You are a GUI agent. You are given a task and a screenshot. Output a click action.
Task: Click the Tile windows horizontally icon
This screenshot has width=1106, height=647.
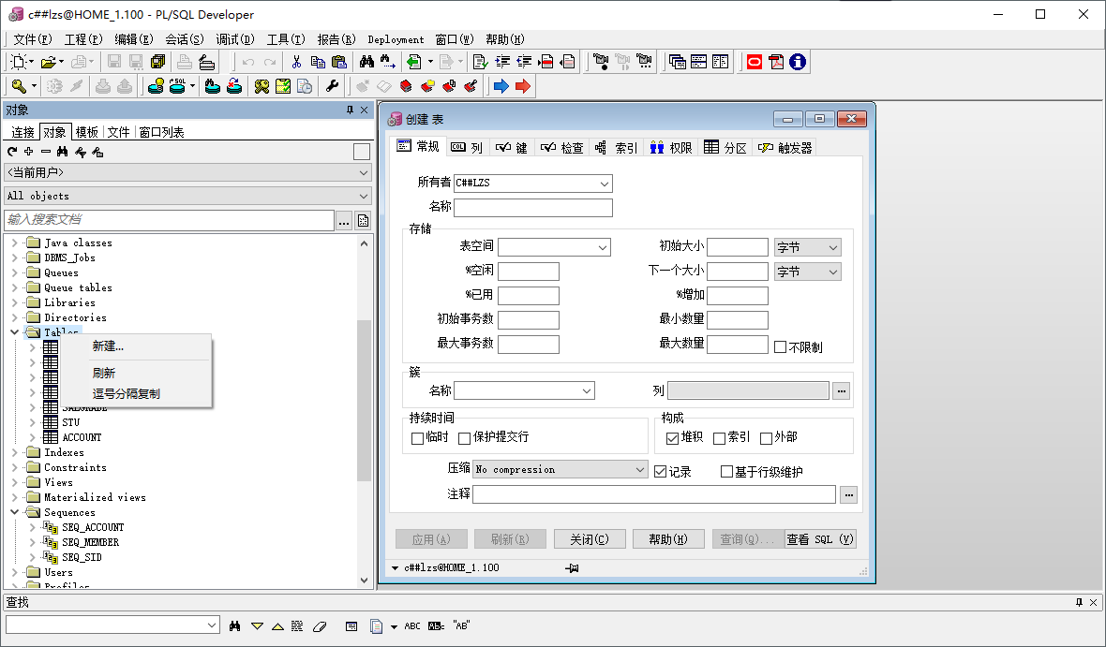click(x=699, y=62)
